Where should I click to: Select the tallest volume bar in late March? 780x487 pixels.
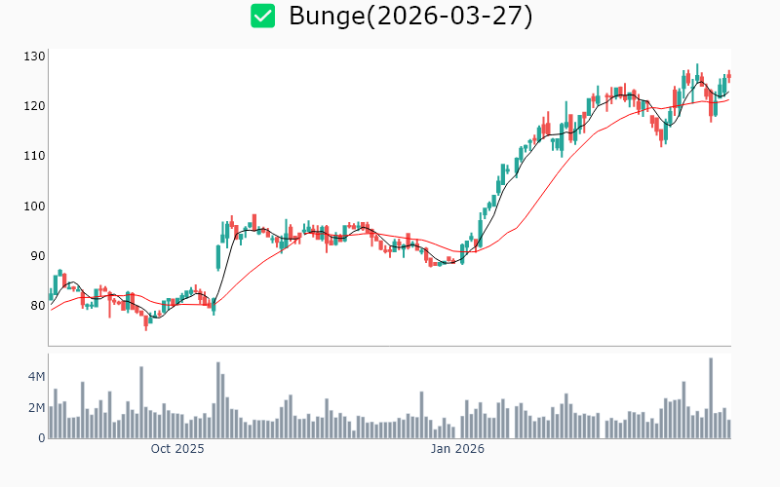pyautogui.click(x=711, y=398)
